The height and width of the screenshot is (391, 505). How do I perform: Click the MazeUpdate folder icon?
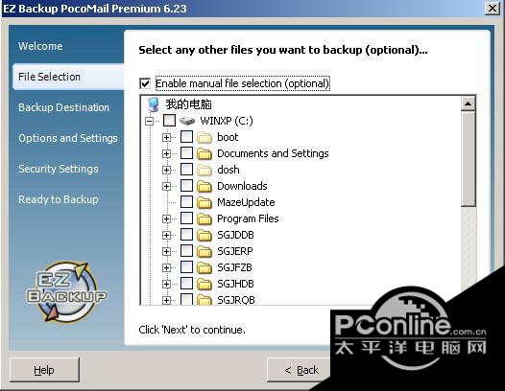[204, 202]
